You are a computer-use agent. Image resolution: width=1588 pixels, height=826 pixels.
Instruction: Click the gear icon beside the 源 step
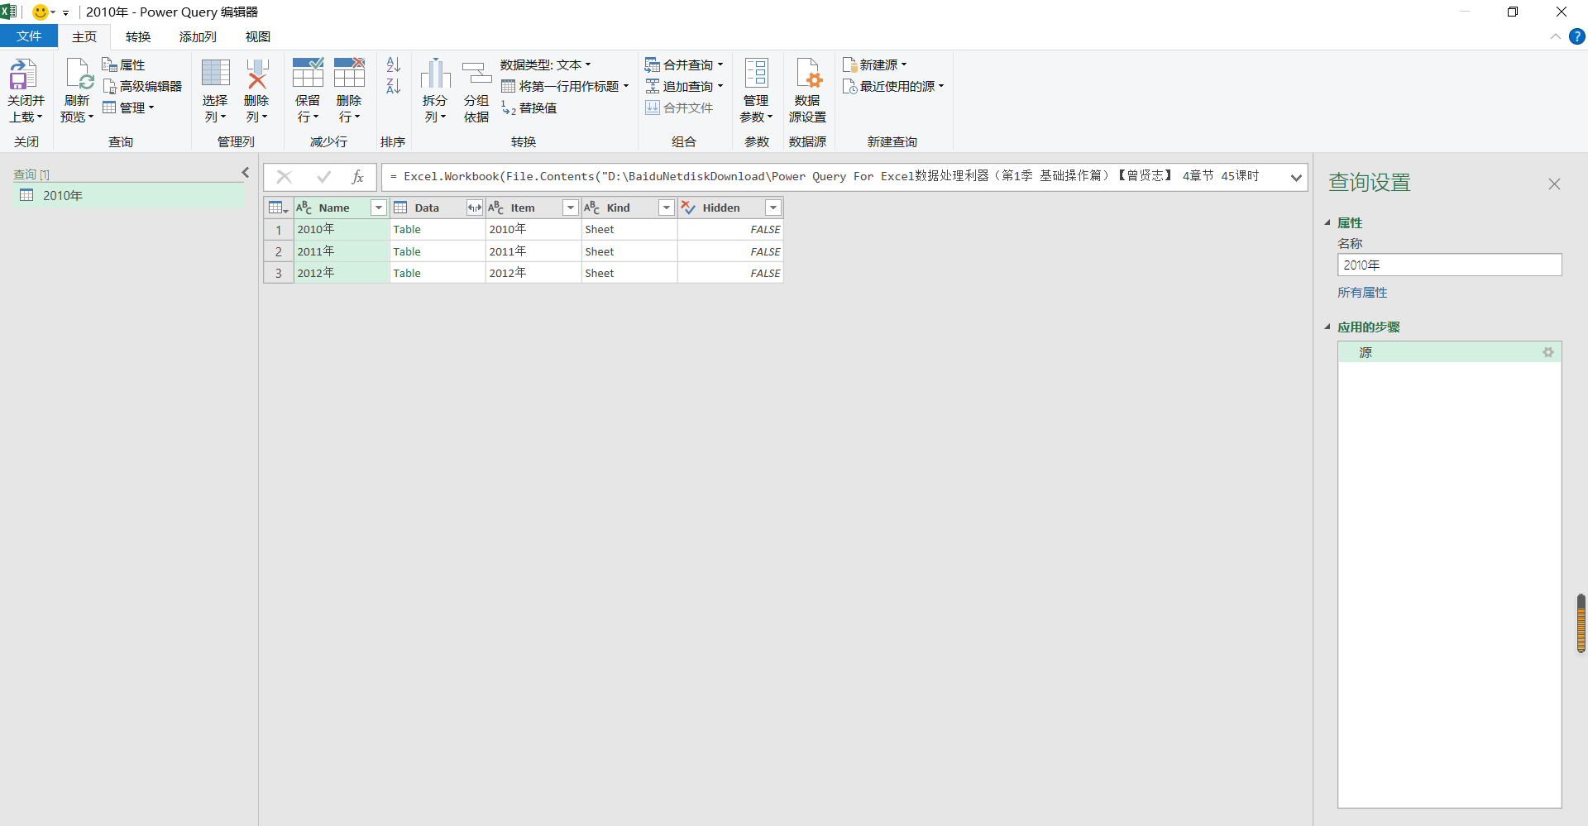[1548, 351]
